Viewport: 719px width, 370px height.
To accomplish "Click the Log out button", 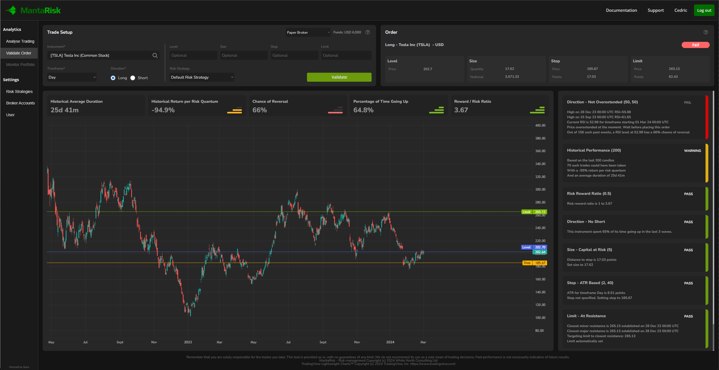I will [704, 10].
